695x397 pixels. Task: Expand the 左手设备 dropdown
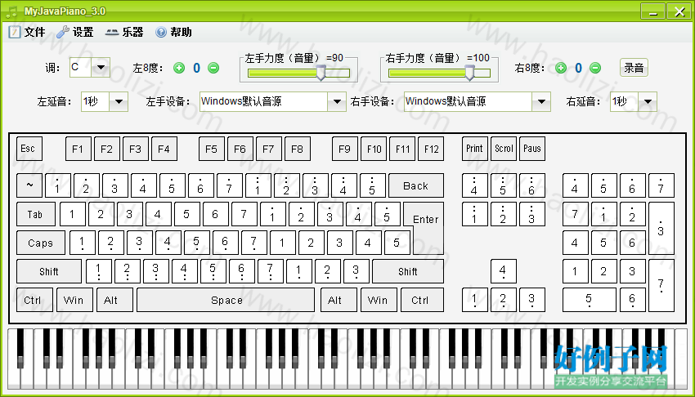coord(337,102)
